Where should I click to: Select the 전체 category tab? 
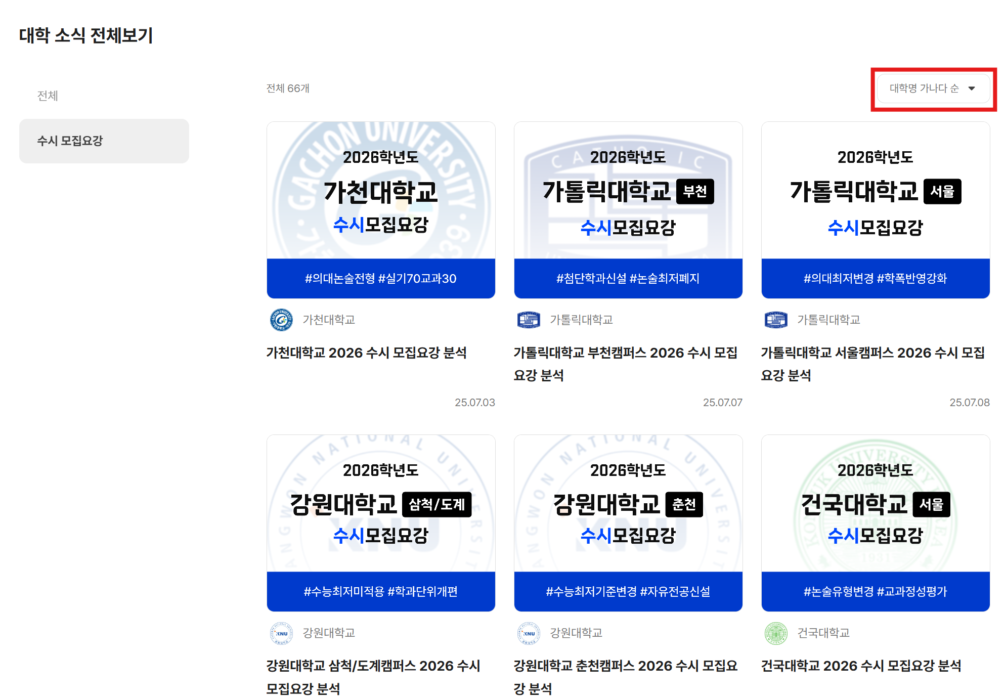click(48, 96)
